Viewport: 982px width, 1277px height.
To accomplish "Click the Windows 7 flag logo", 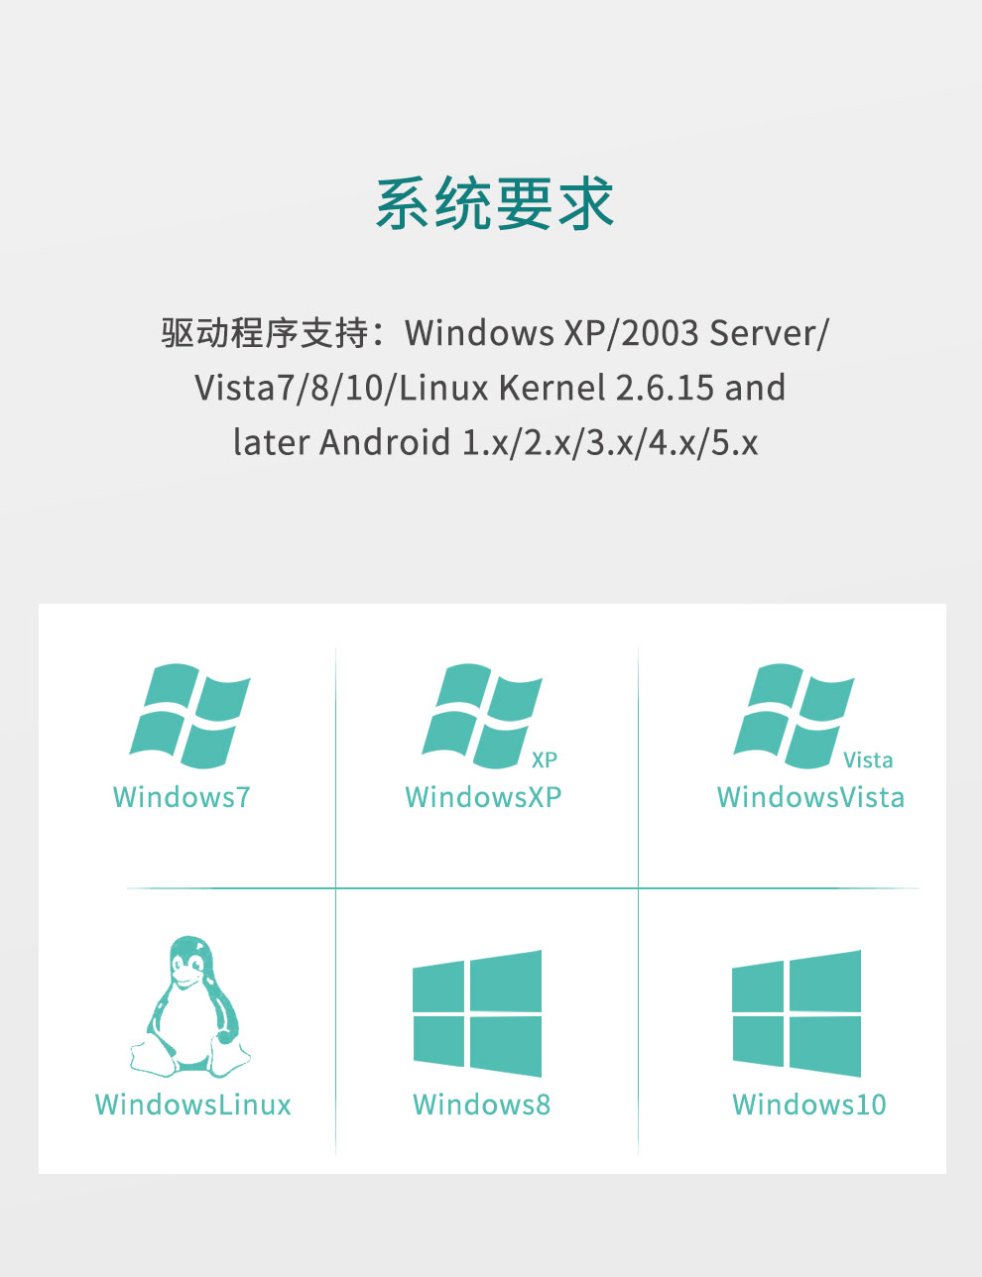I will pos(189,716).
